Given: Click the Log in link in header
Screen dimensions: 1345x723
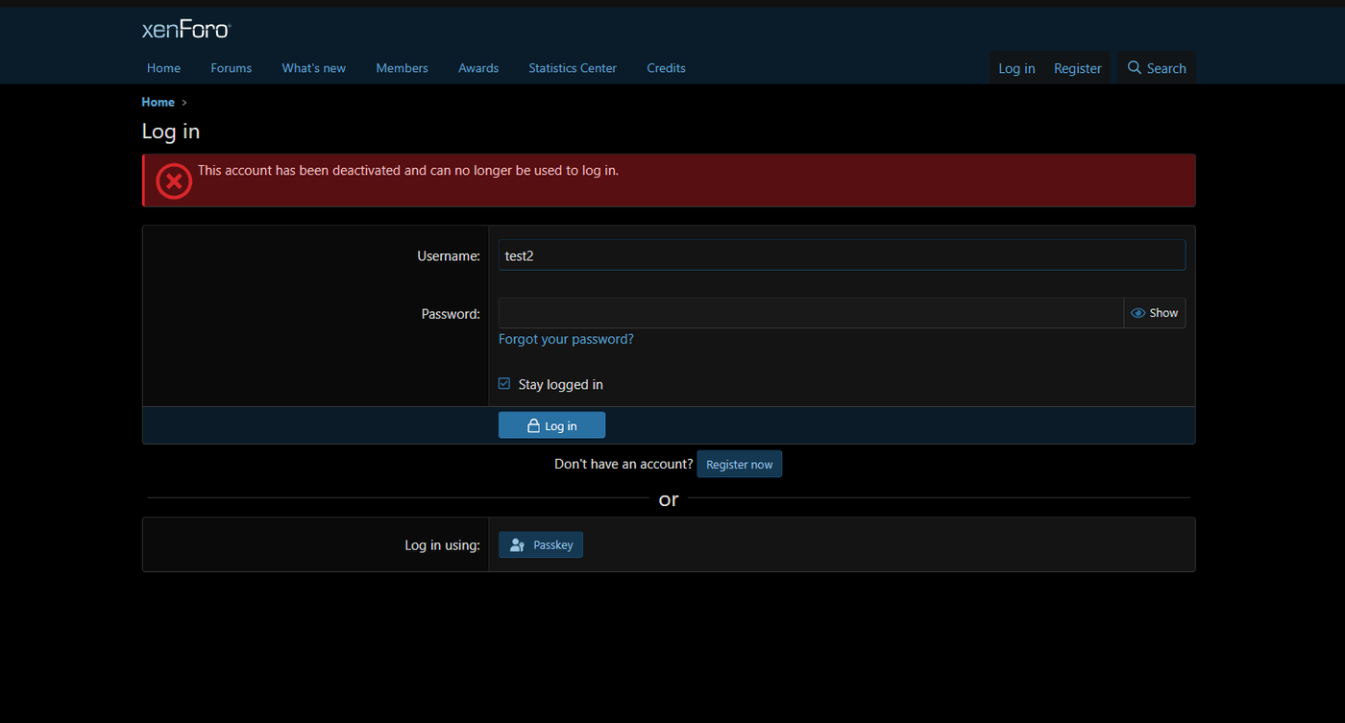Looking at the screenshot, I should coord(1016,68).
